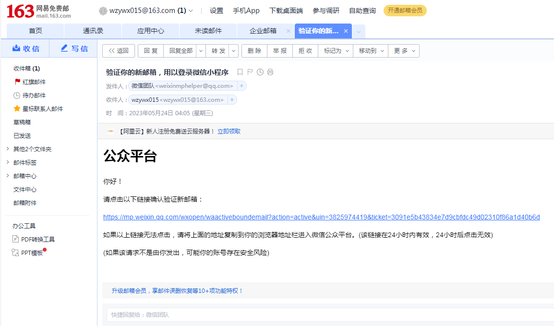The height and width of the screenshot is (326, 554).
Task: Open 参与调研 link
Action: pyautogui.click(x=326, y=11)
